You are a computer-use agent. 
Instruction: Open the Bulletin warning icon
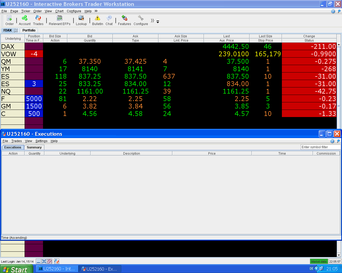pyautogui.click(x=98, y=20)
